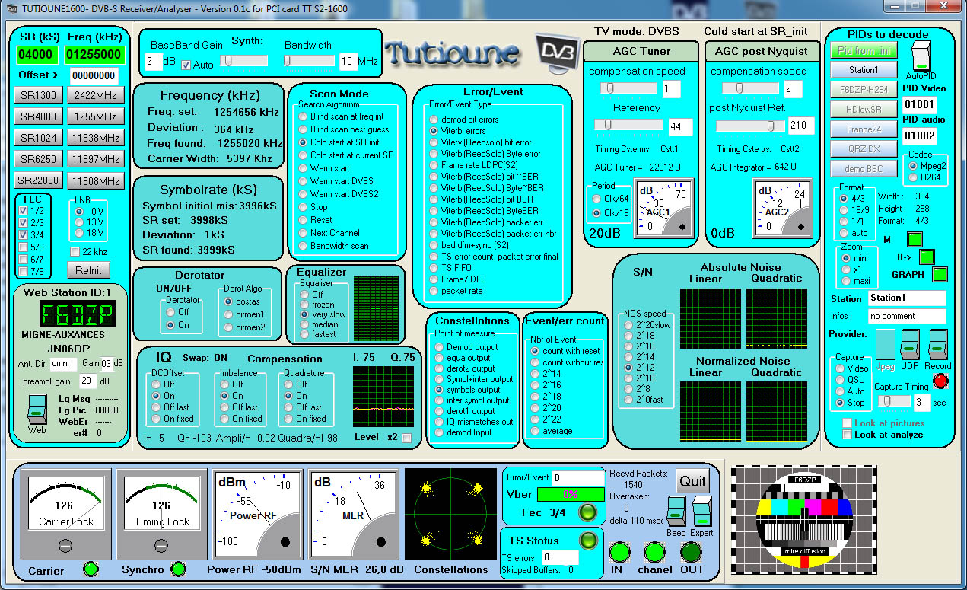Screen dimensions: 967x590
Task: Select citroen1 derotator algorithm
Action: tap(229, 314)
